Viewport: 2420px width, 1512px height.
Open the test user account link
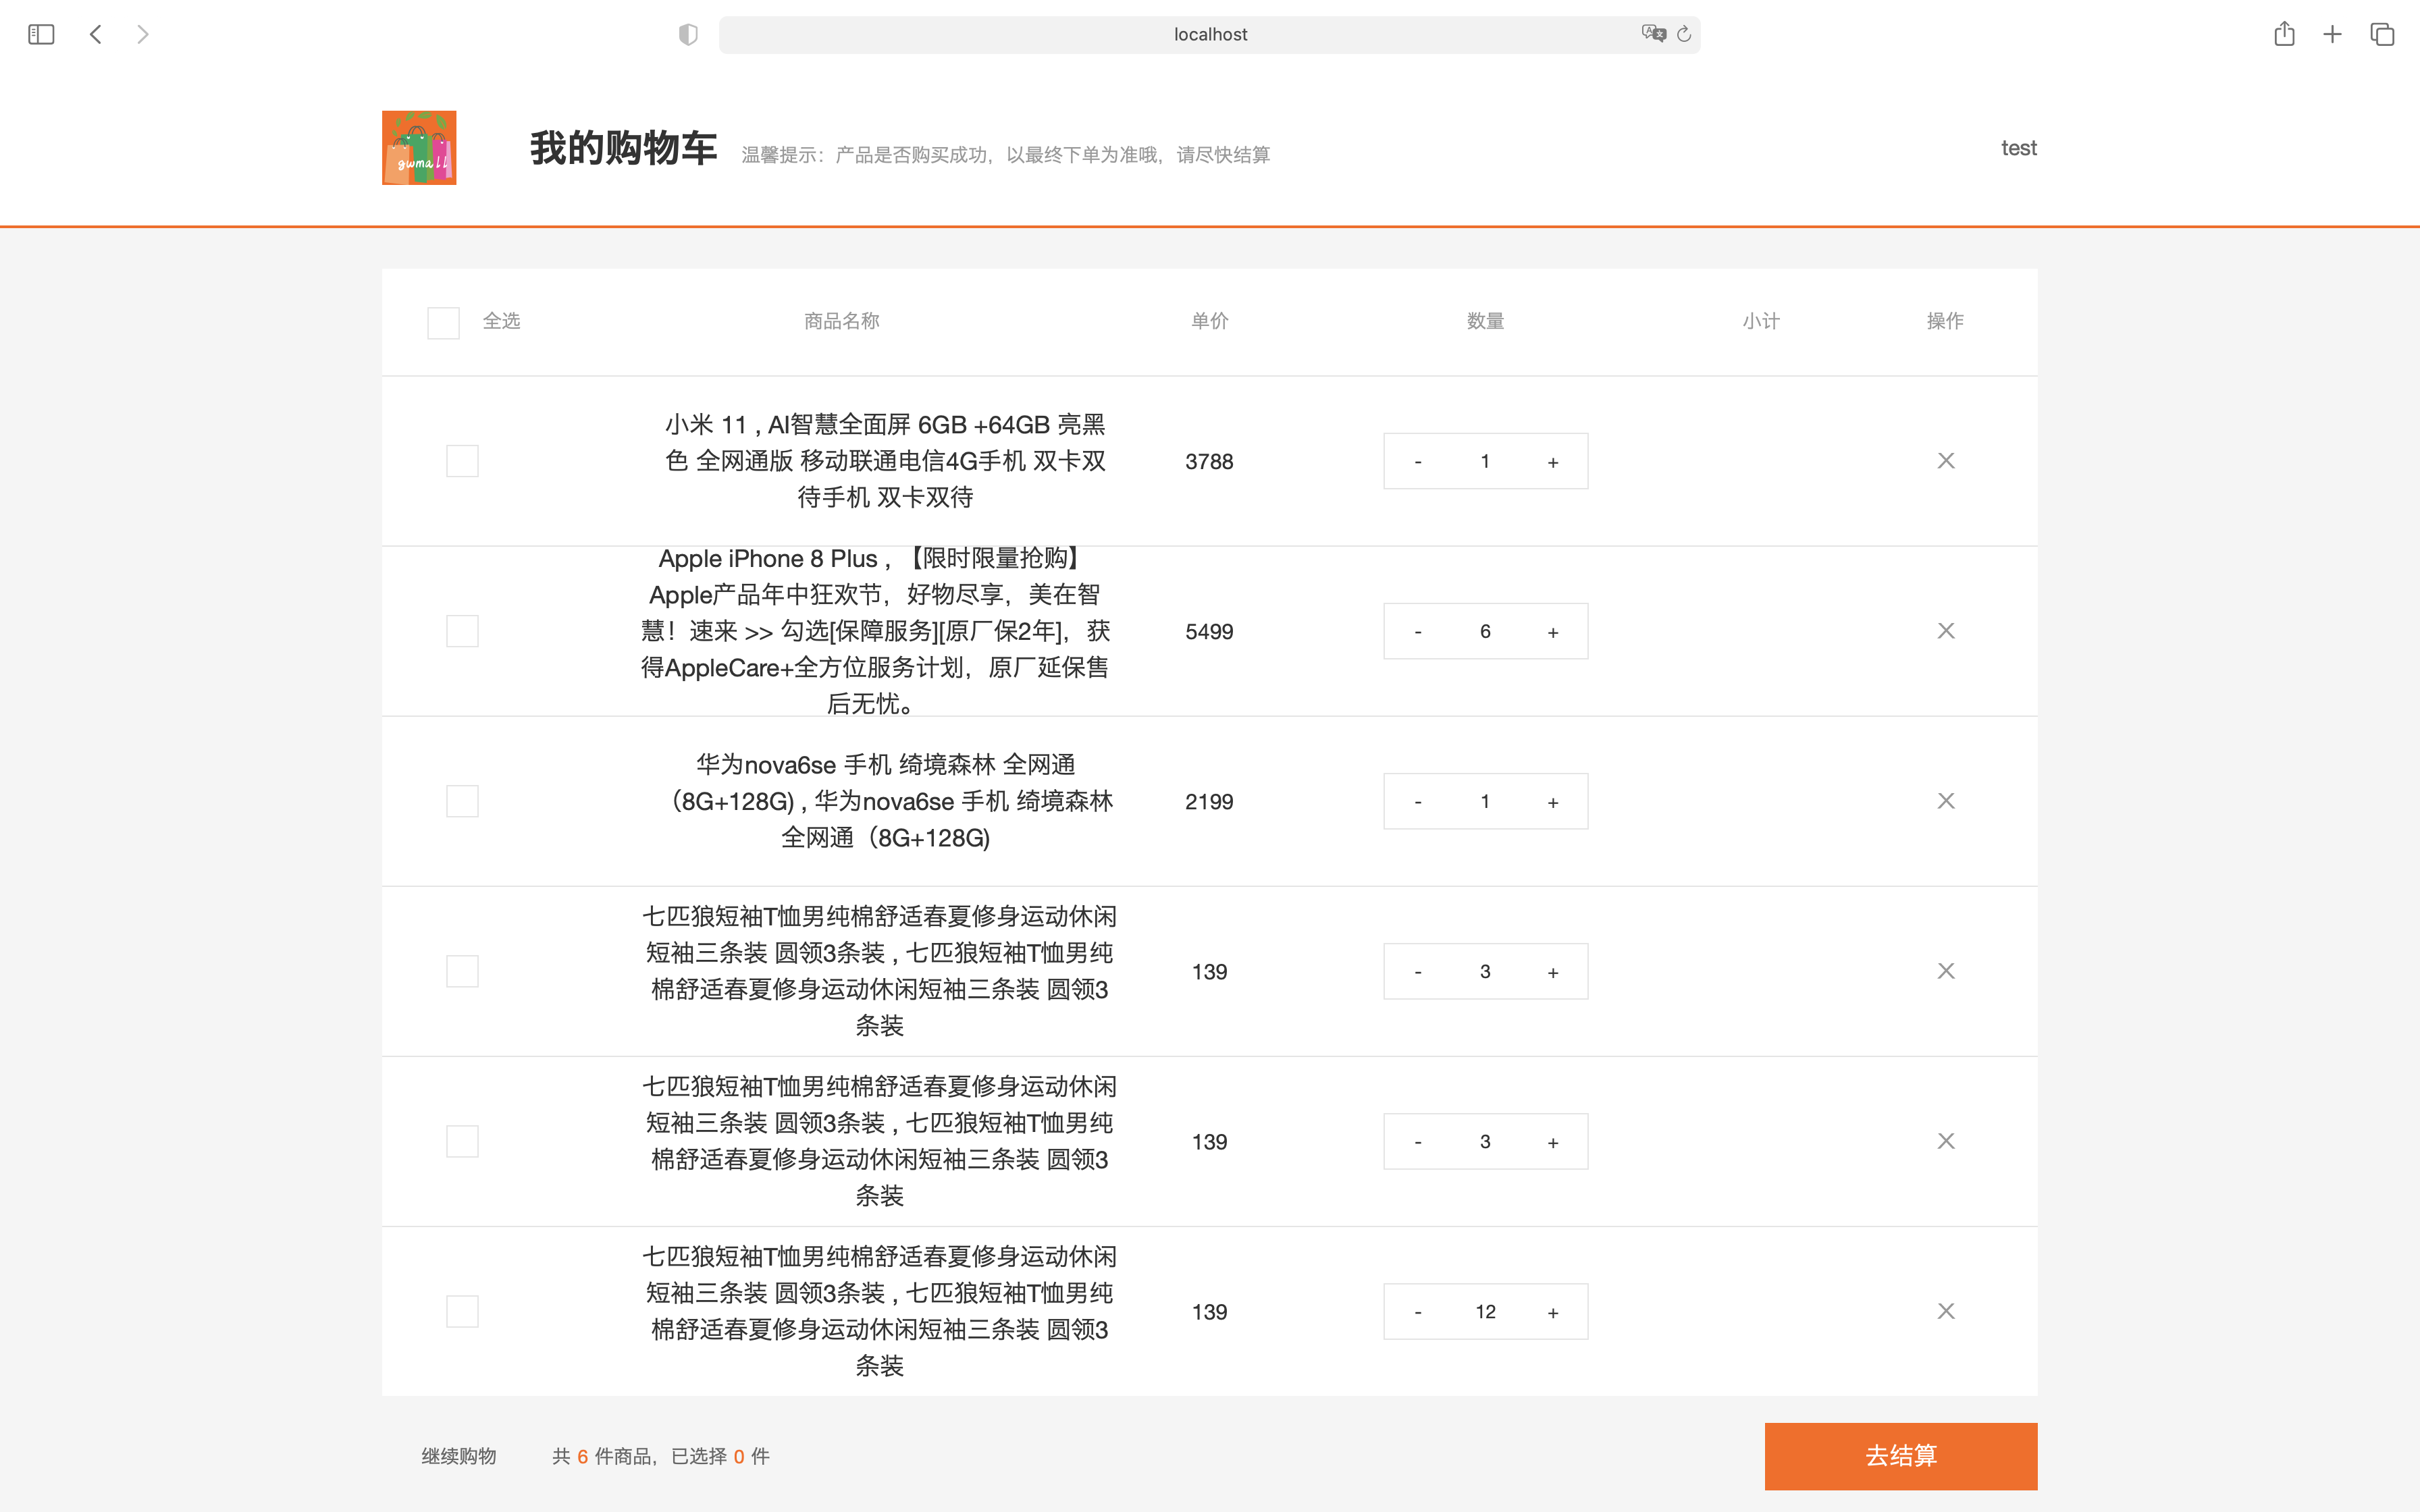point(2018,148)
